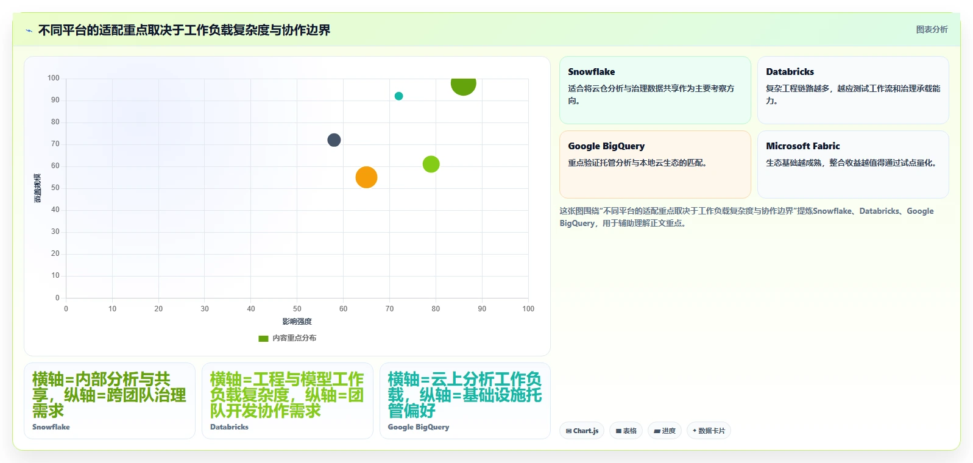Screen dimensions: 973x463
Task: Click the icon inside 表格 tag
Action: click(618, 431)
